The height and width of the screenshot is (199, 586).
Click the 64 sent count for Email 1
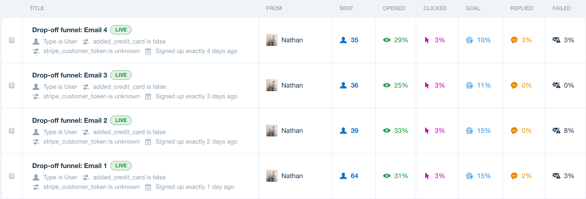354,176
